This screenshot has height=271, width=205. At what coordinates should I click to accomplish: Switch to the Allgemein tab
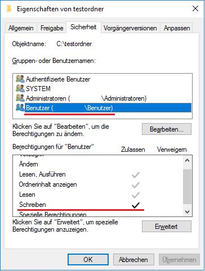click(21, 28)
